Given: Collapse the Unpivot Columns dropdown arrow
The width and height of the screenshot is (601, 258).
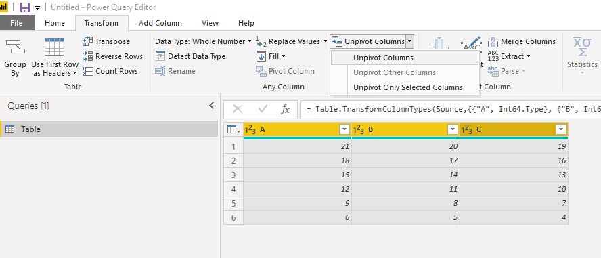Looking at the screenshot, I should coord(409,41).
